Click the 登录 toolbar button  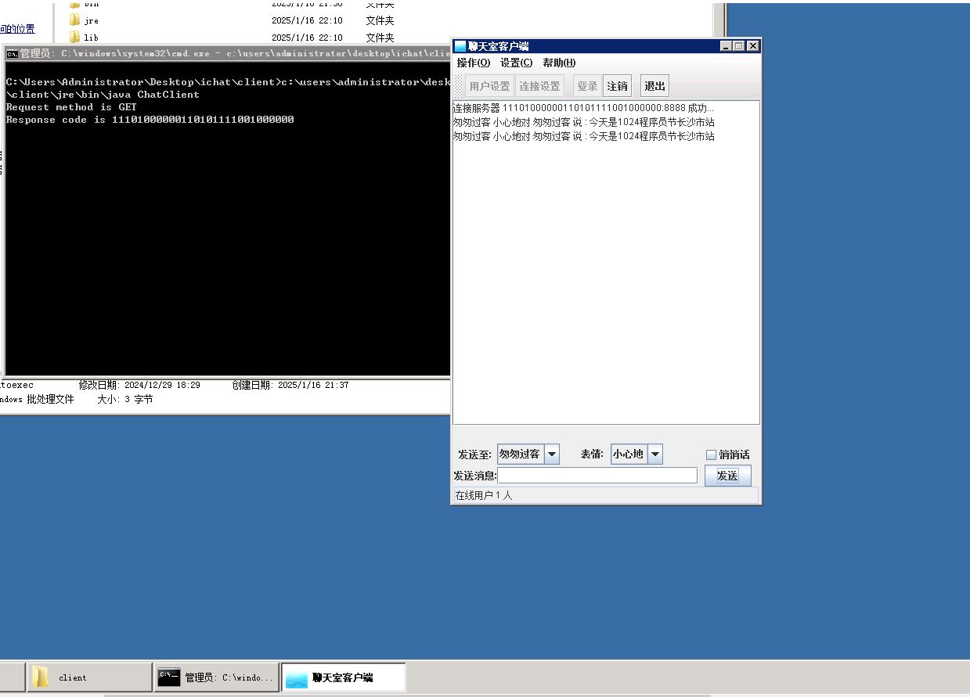coord(587,86)
